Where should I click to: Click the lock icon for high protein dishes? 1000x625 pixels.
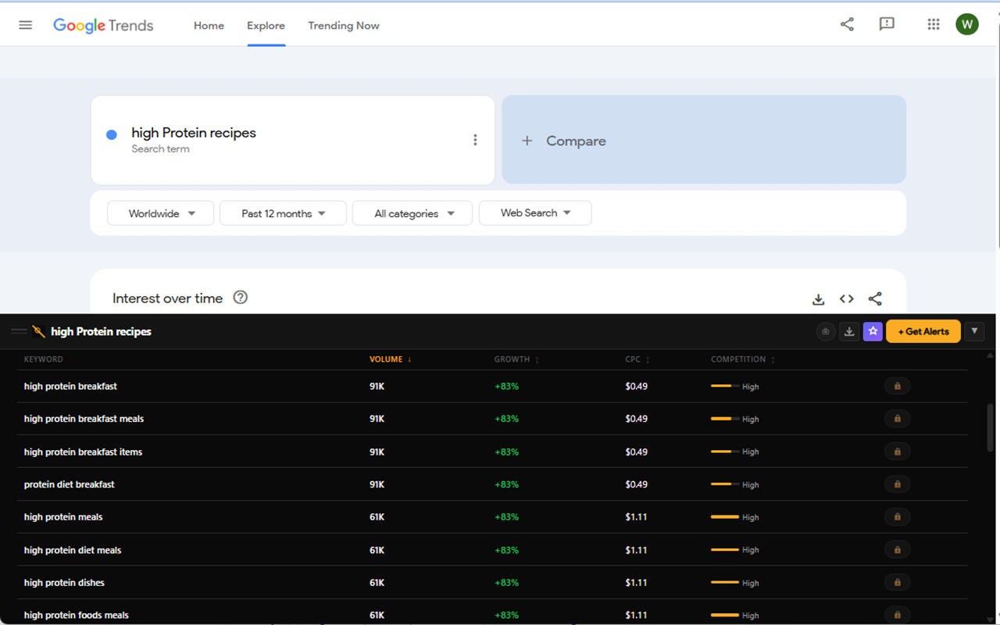[x=897, y=582]
